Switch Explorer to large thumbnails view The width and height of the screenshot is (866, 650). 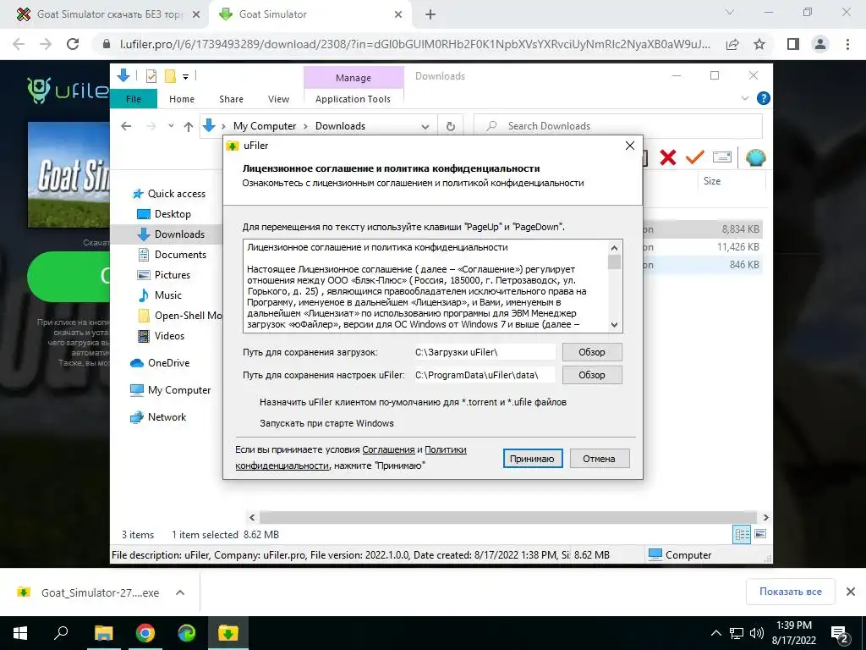pos(760,534)
